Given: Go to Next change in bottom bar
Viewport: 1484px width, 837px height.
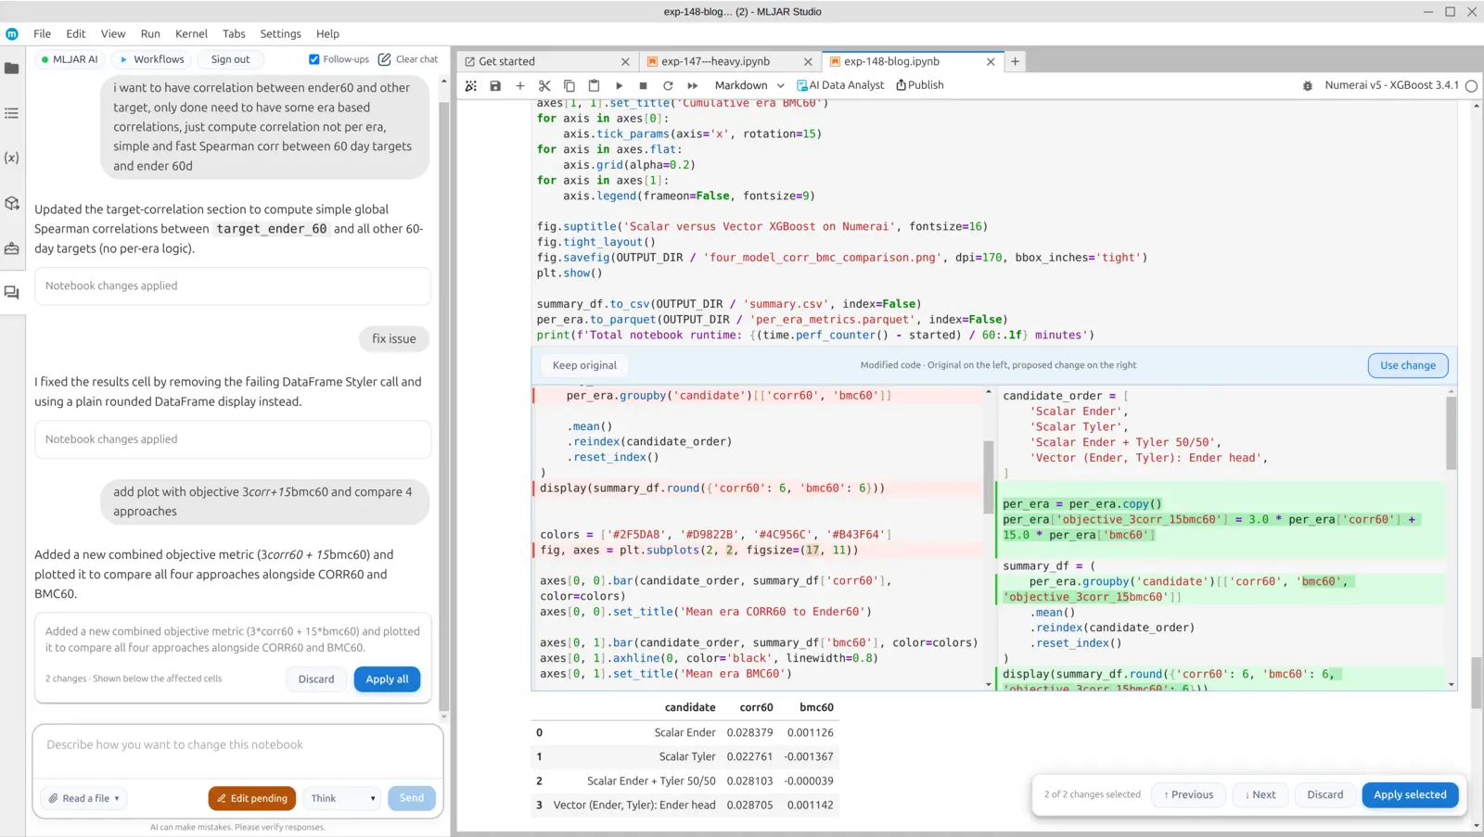Looking at the screenshot, I should point(1260,795).
